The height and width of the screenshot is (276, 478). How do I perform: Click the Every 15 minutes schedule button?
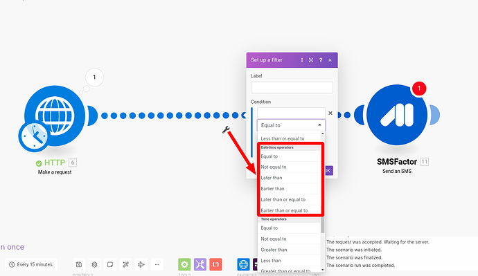[31, 264]
